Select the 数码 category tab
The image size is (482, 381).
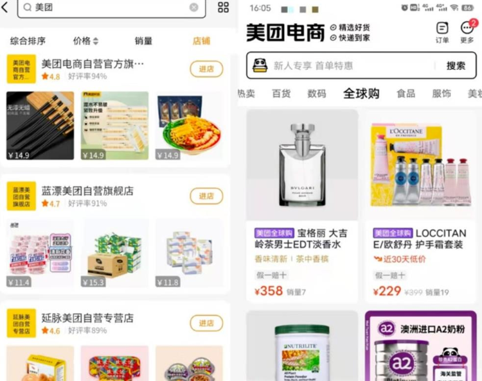(x=317, y=93)
